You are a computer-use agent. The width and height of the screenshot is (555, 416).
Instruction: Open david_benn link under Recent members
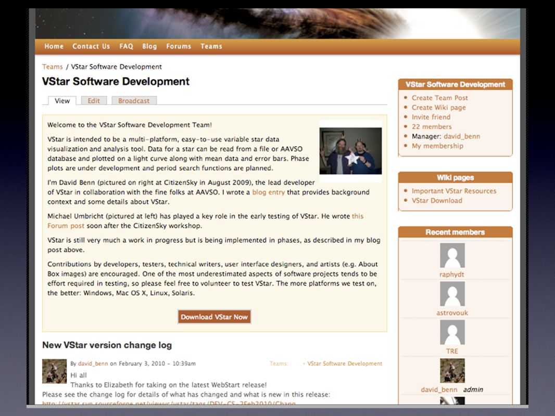point(439,389)
